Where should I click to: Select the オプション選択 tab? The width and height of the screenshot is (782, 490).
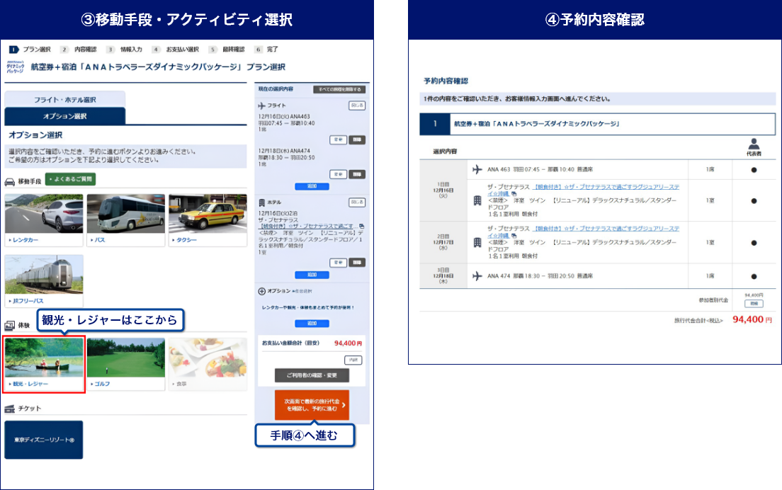pyautogui.click(x=64, y=116)
